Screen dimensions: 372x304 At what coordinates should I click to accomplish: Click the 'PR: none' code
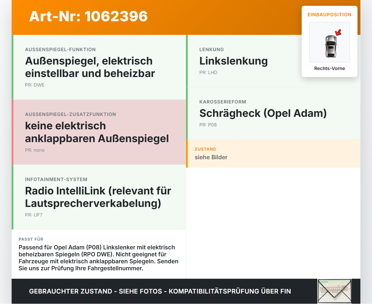coord(35,150)
